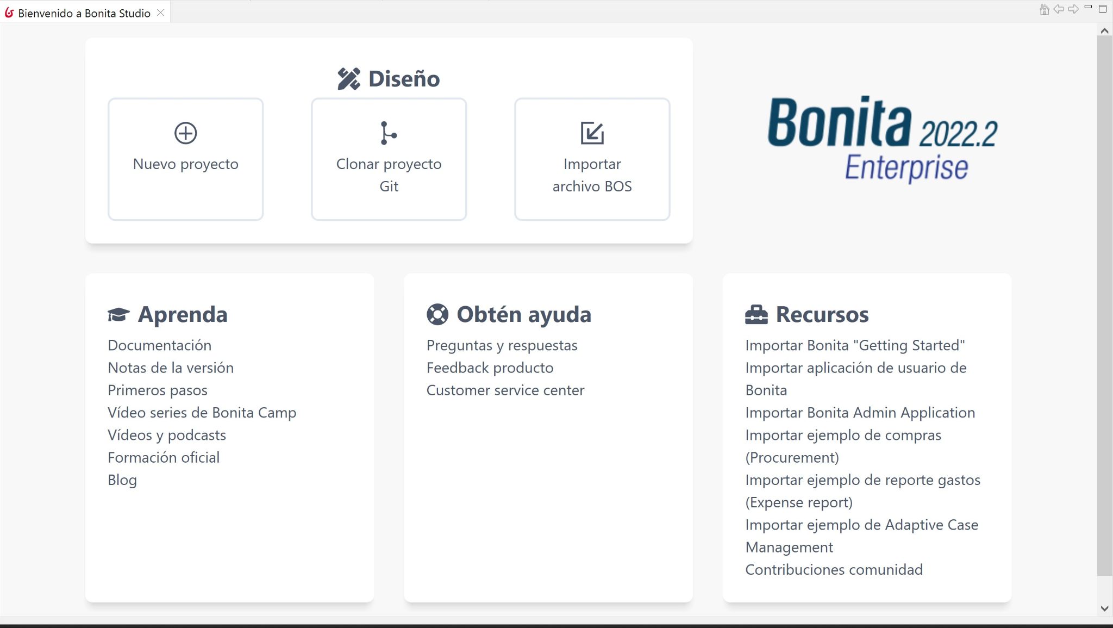Image resolution: width=1113 pixels, height=628 pixels.
Task: Select the Bienvenido a Bonita Studio tab
Action: [x=84, y=13]
